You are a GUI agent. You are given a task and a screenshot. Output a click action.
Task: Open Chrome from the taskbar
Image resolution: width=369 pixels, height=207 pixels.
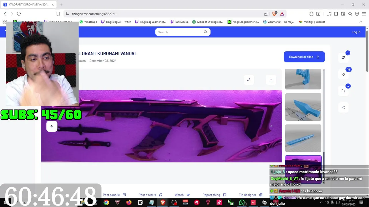pyautogui.click(x=106, y=202)
